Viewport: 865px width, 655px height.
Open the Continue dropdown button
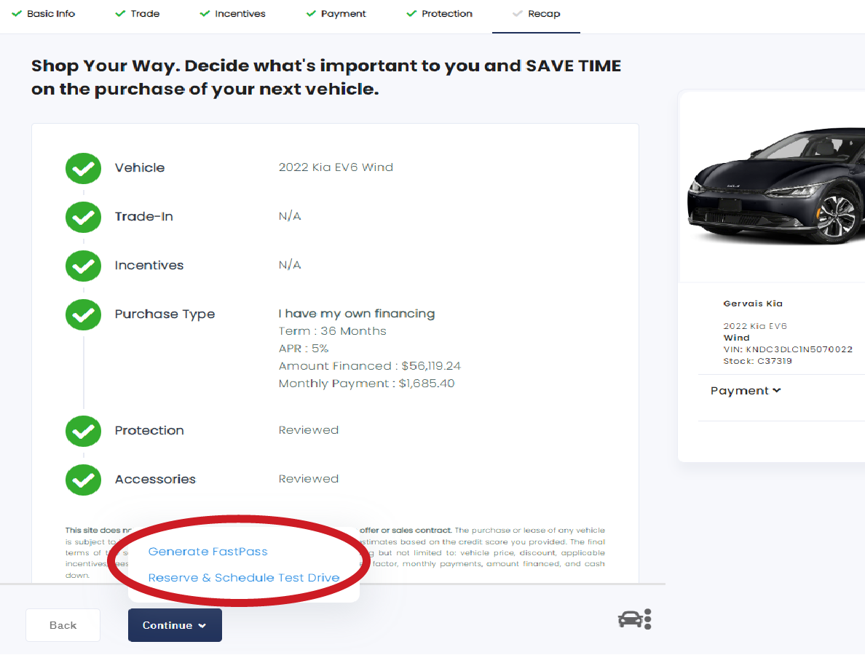click(x=175, y=625)
